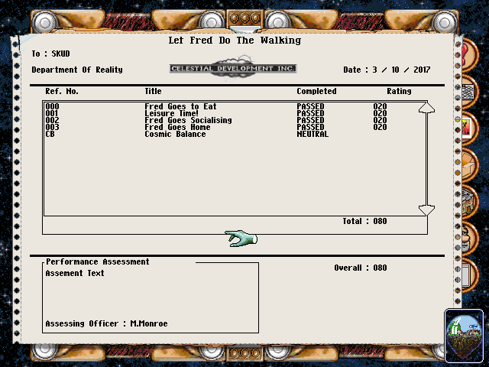Click the 'Assement Text' field
489x367 pixels.
point(75,273)
